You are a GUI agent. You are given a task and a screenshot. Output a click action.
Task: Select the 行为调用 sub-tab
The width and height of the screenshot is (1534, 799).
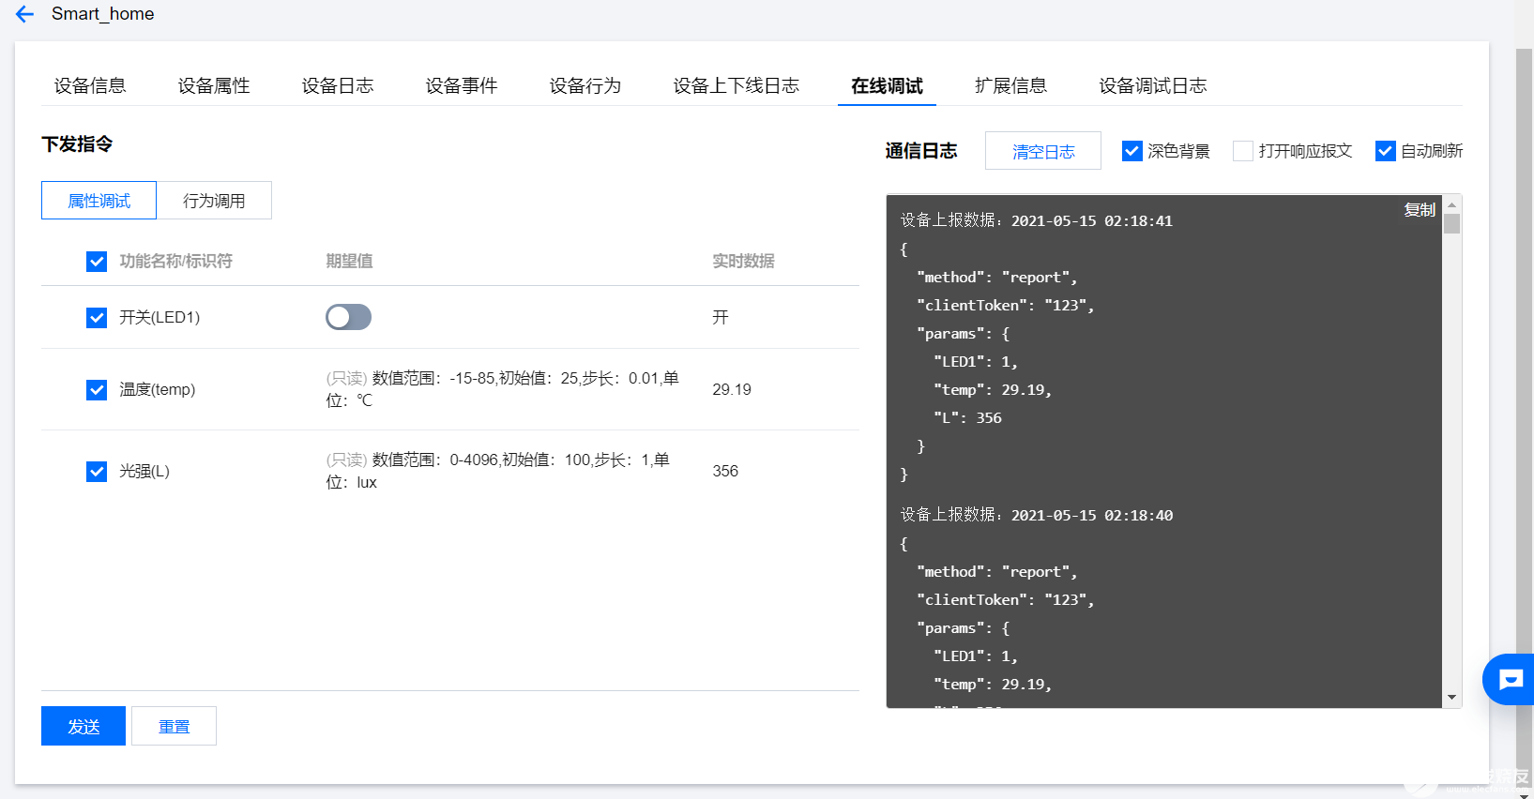214,201
